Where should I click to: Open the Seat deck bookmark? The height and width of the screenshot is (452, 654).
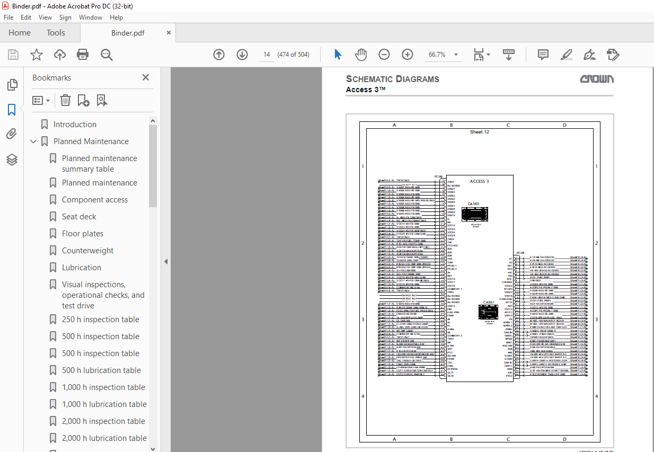point(79,217)
